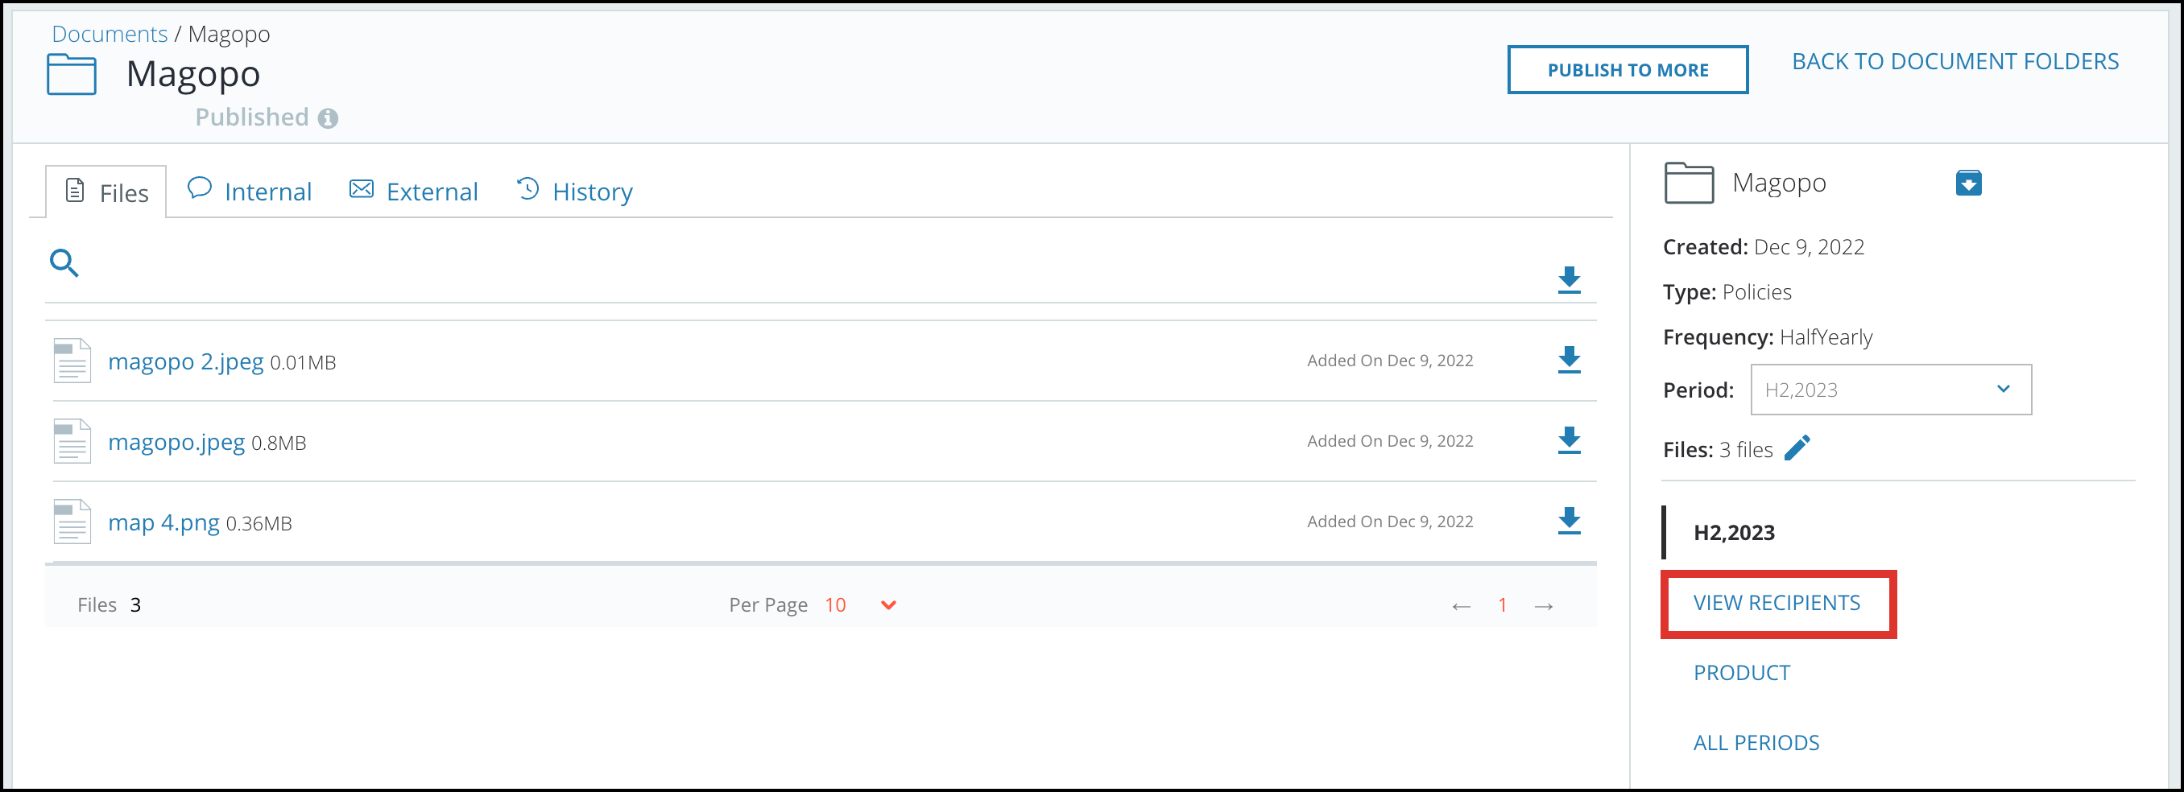The image size is (2184, 792).
Task: Click the pencil icon next to 3 files
Action: pyautogui.click(x=1797, y=448)
